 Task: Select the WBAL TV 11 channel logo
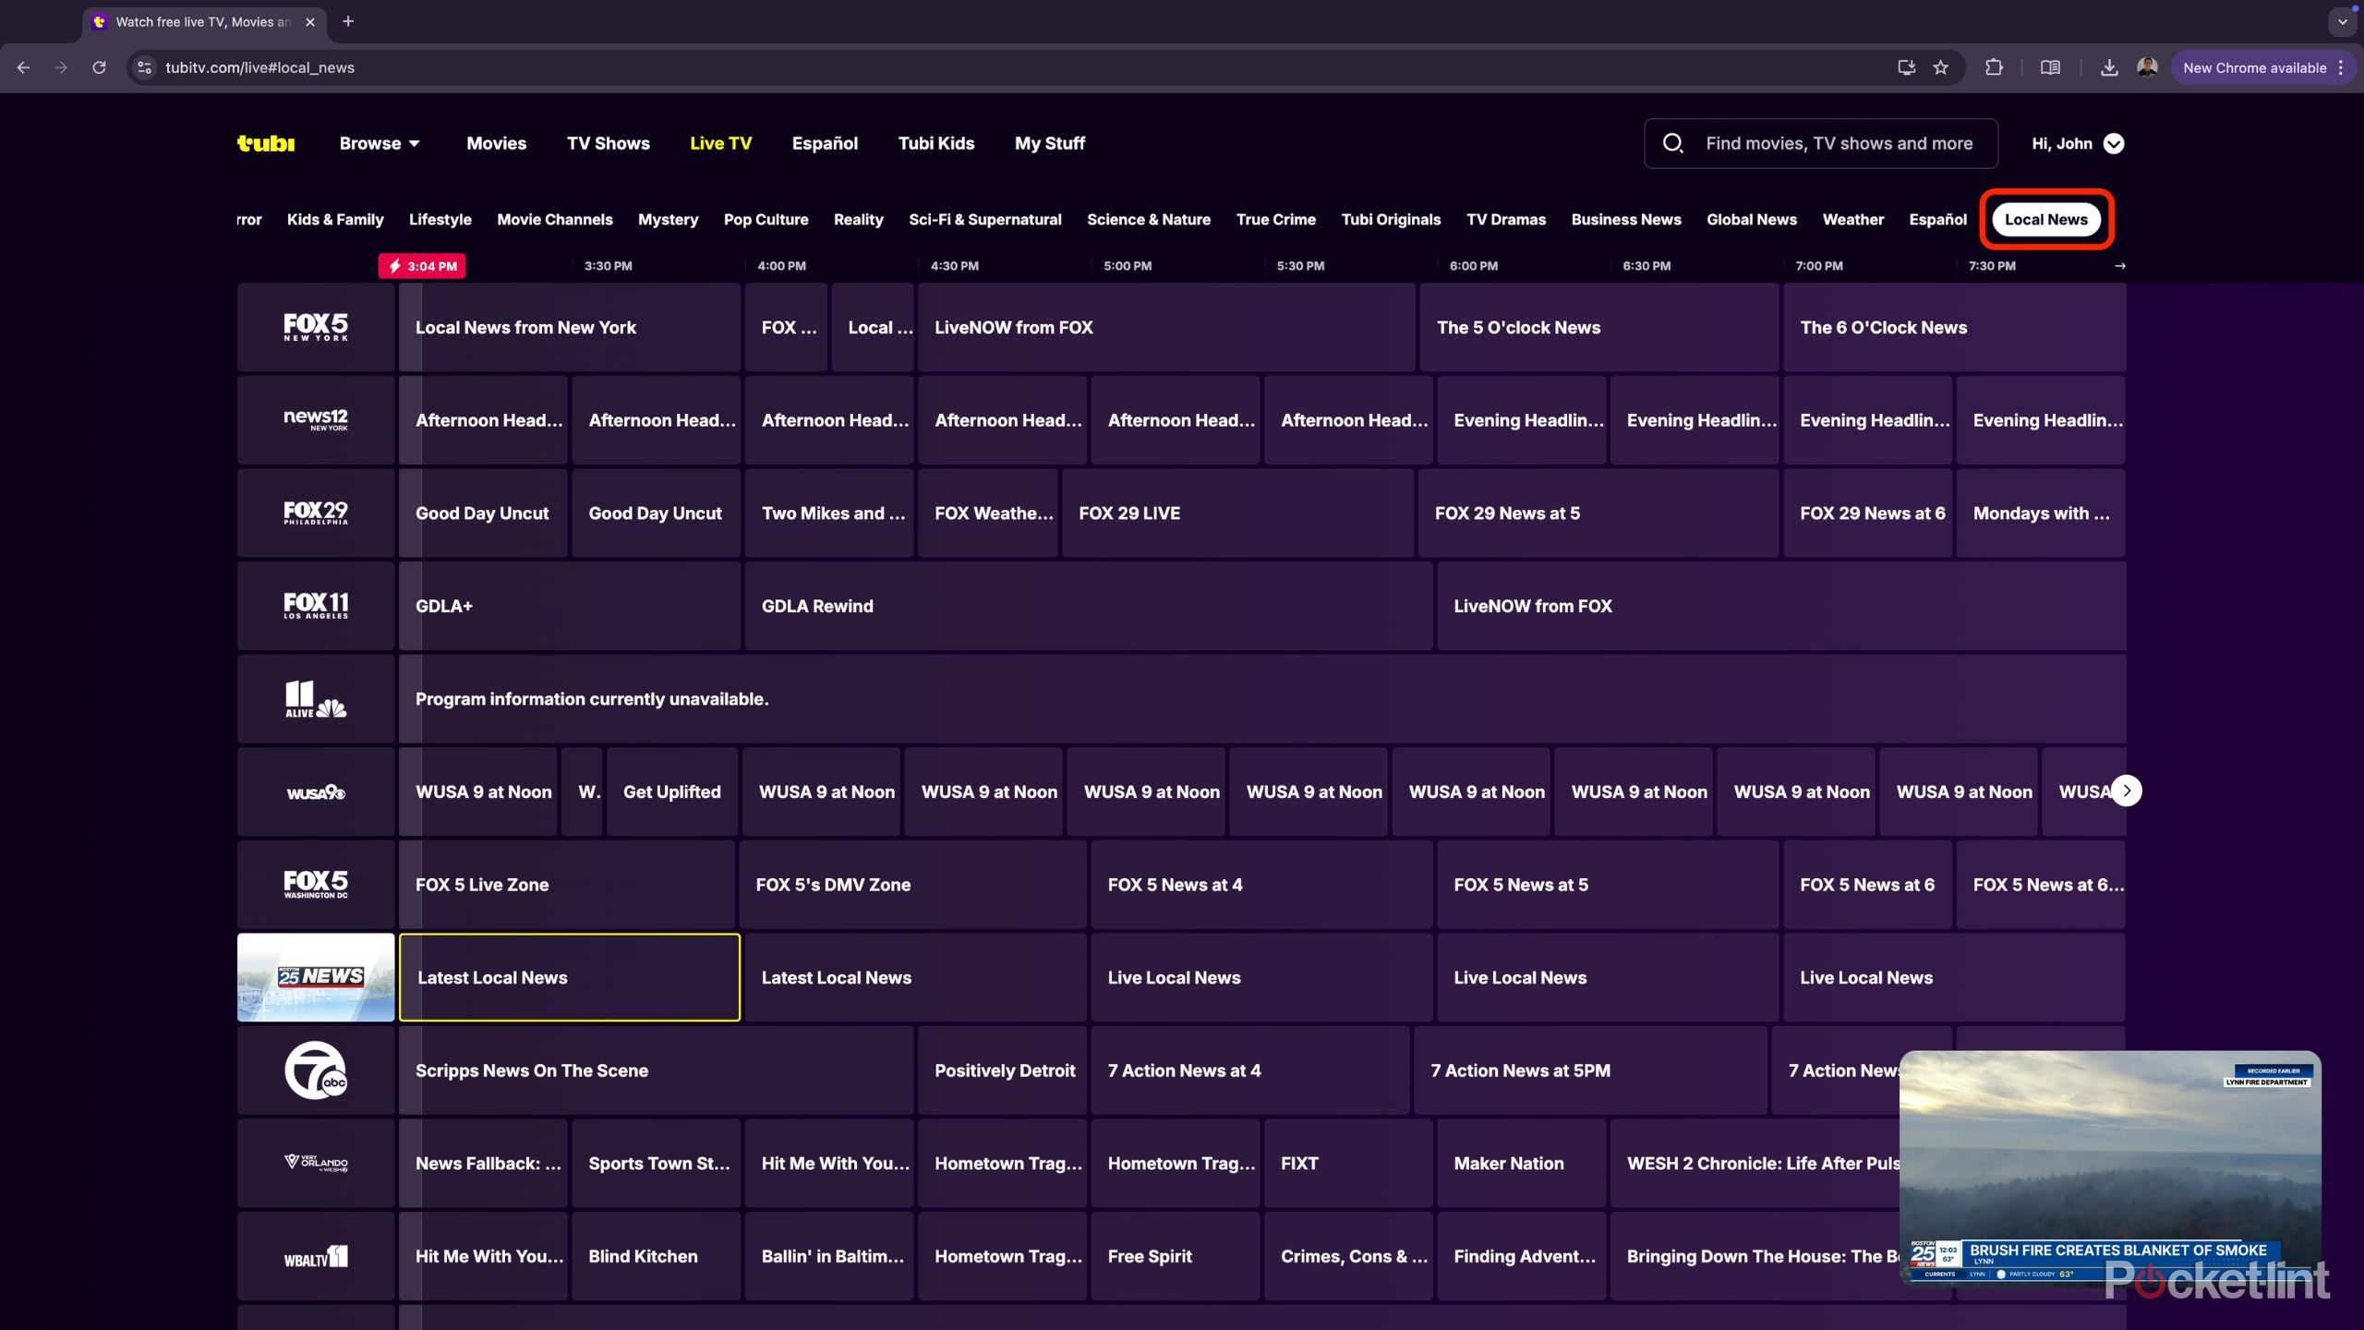315,1255
